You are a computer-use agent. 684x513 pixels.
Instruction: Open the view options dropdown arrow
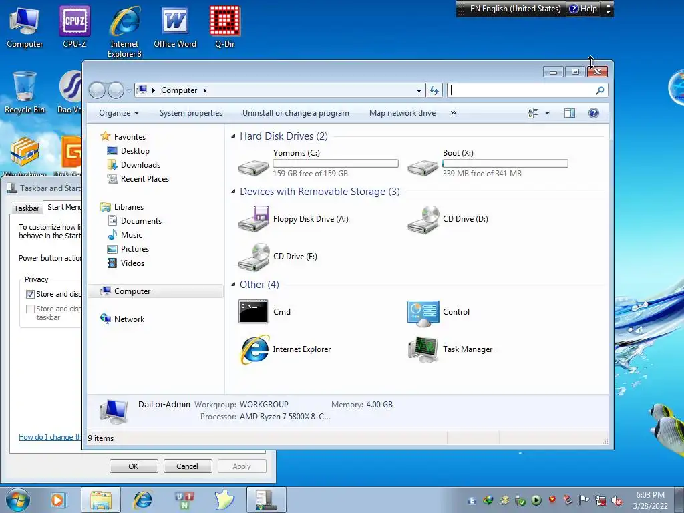click(547, 113)
